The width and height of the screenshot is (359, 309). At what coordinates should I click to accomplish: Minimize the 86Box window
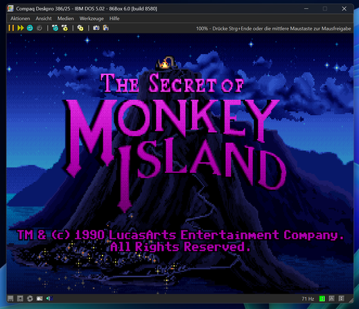pos(306,8)
